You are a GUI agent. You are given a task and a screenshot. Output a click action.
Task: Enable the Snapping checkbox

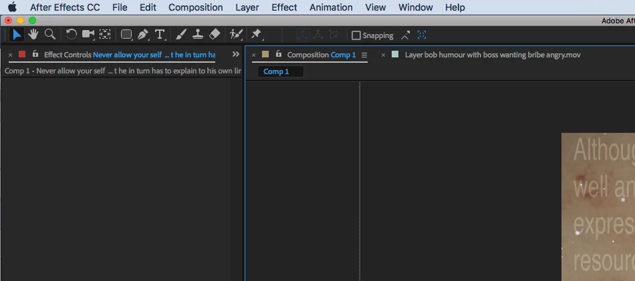(356, 35)
